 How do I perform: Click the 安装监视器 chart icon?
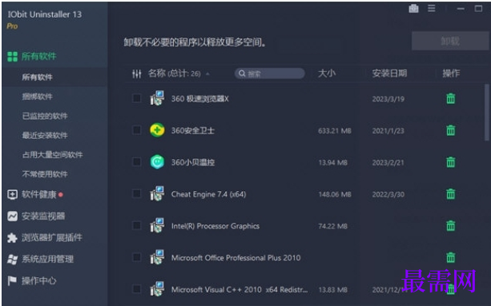point(12,216)
